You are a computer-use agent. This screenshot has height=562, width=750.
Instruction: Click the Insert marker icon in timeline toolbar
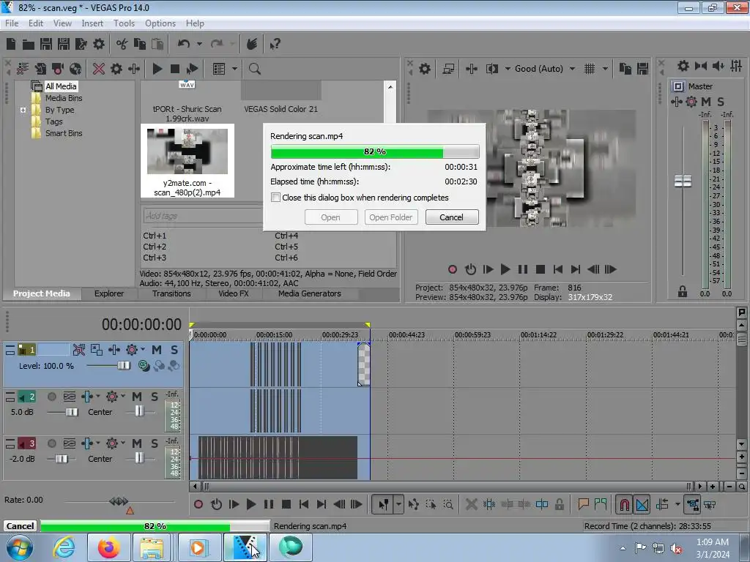583,504
